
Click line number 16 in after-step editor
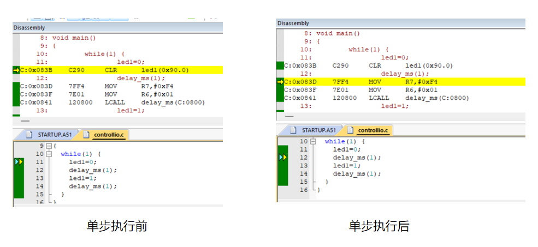(304, 190)
